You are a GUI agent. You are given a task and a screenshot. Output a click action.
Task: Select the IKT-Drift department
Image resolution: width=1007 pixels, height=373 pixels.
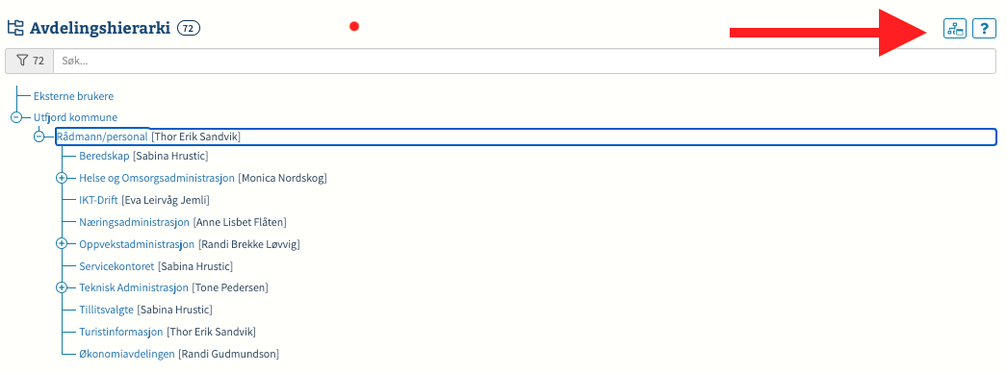point(98,200)
